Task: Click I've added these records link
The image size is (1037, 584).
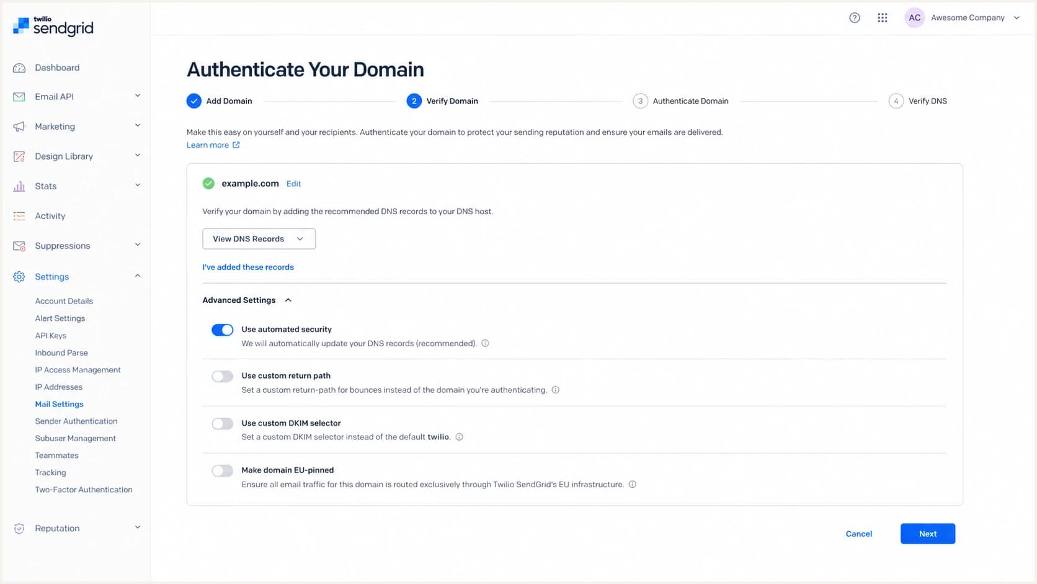Action: pos(248,267)
